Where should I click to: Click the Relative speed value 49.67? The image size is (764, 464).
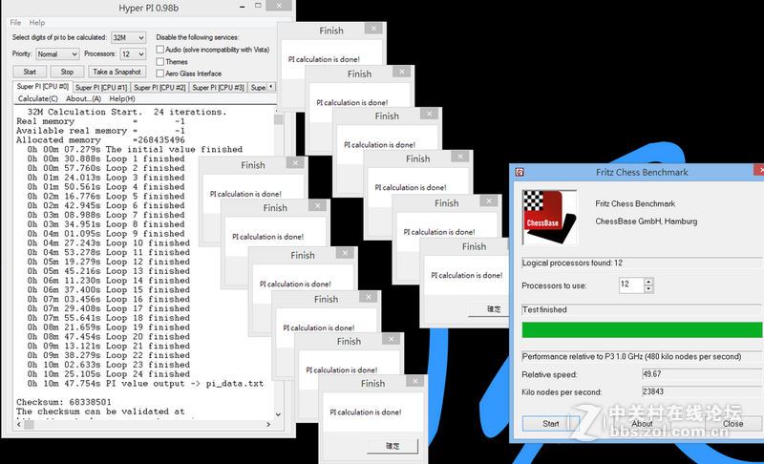click(702, 374)
